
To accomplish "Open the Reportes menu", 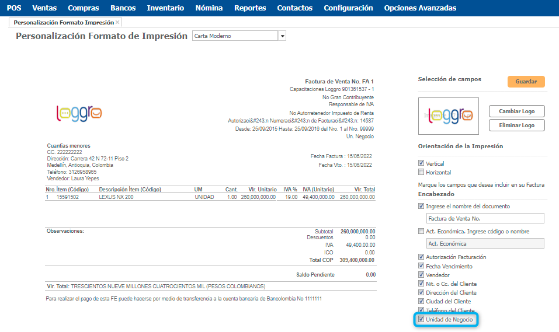I will pyautogui.click(x=250, y=8).
